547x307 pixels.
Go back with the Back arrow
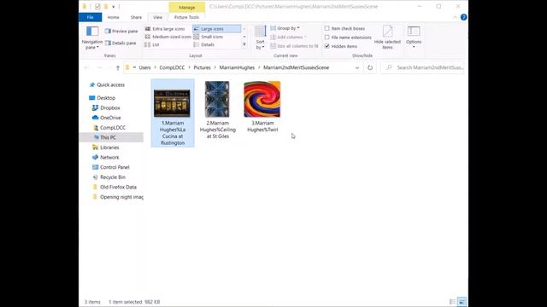(x=87, y=68)
